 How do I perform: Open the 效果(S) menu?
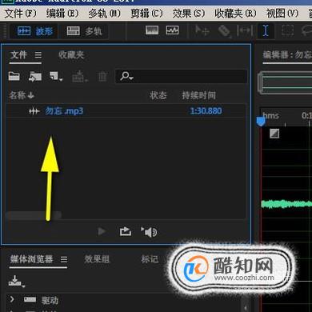[x=189, y=14]
